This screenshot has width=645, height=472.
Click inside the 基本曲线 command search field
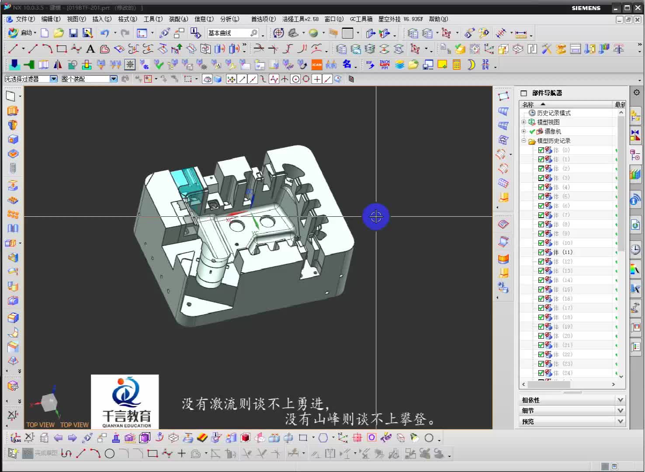[x=227, y=33]
